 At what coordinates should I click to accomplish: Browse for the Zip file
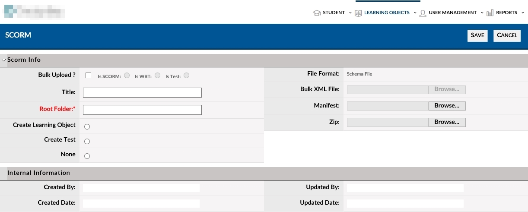[447, 122]
